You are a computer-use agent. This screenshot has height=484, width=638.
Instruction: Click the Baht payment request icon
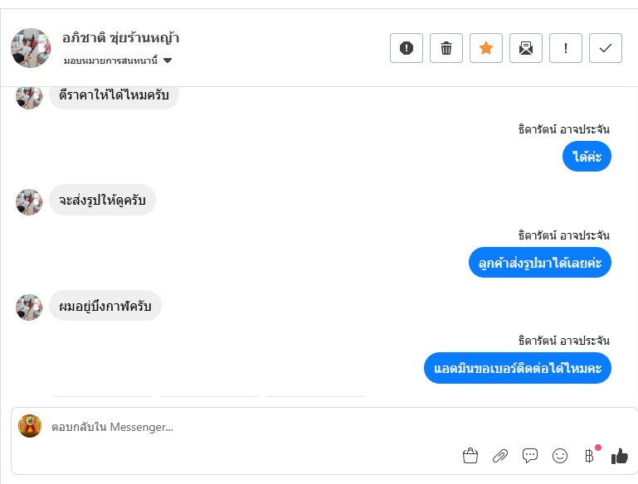click(x=589, y=455)
